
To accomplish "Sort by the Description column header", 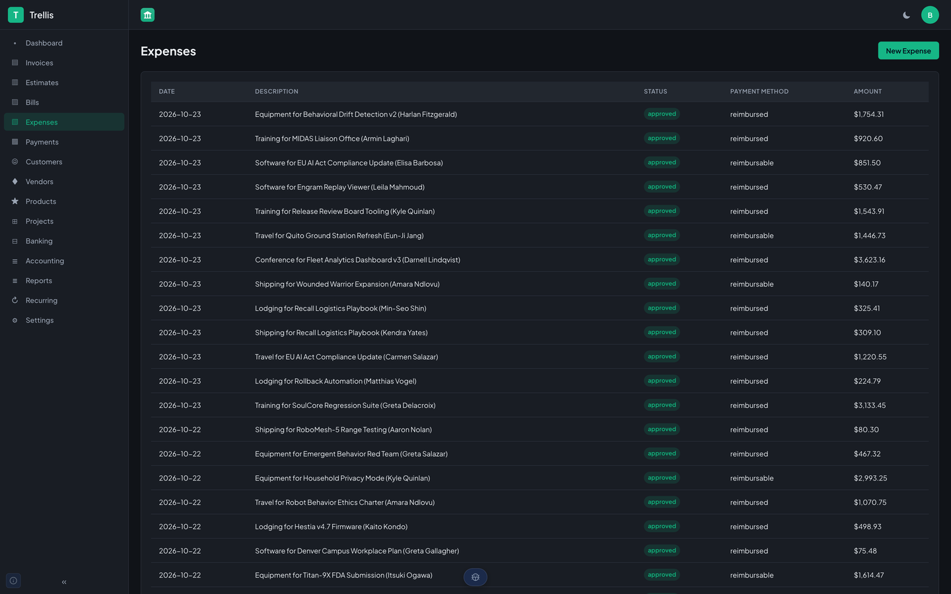I will 277,92.
